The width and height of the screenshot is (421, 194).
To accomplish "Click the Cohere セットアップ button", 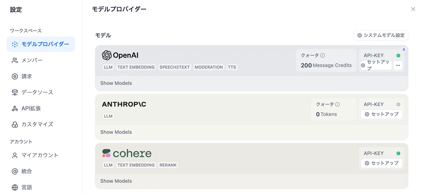I will (x=382, y=163).
